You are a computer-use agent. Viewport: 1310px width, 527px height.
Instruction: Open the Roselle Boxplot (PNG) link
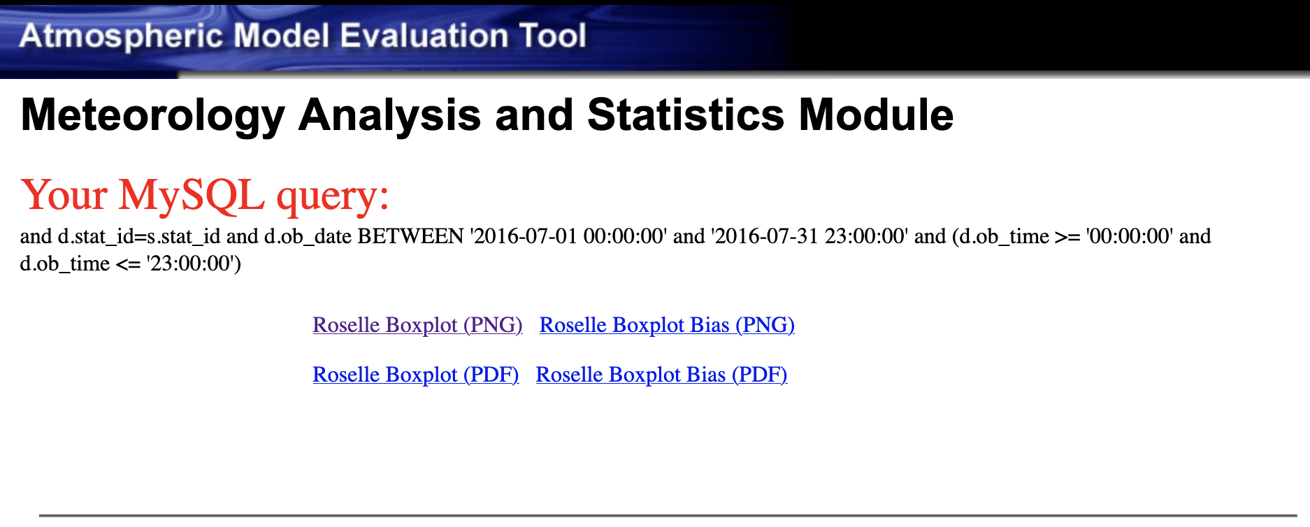[417, 325]
